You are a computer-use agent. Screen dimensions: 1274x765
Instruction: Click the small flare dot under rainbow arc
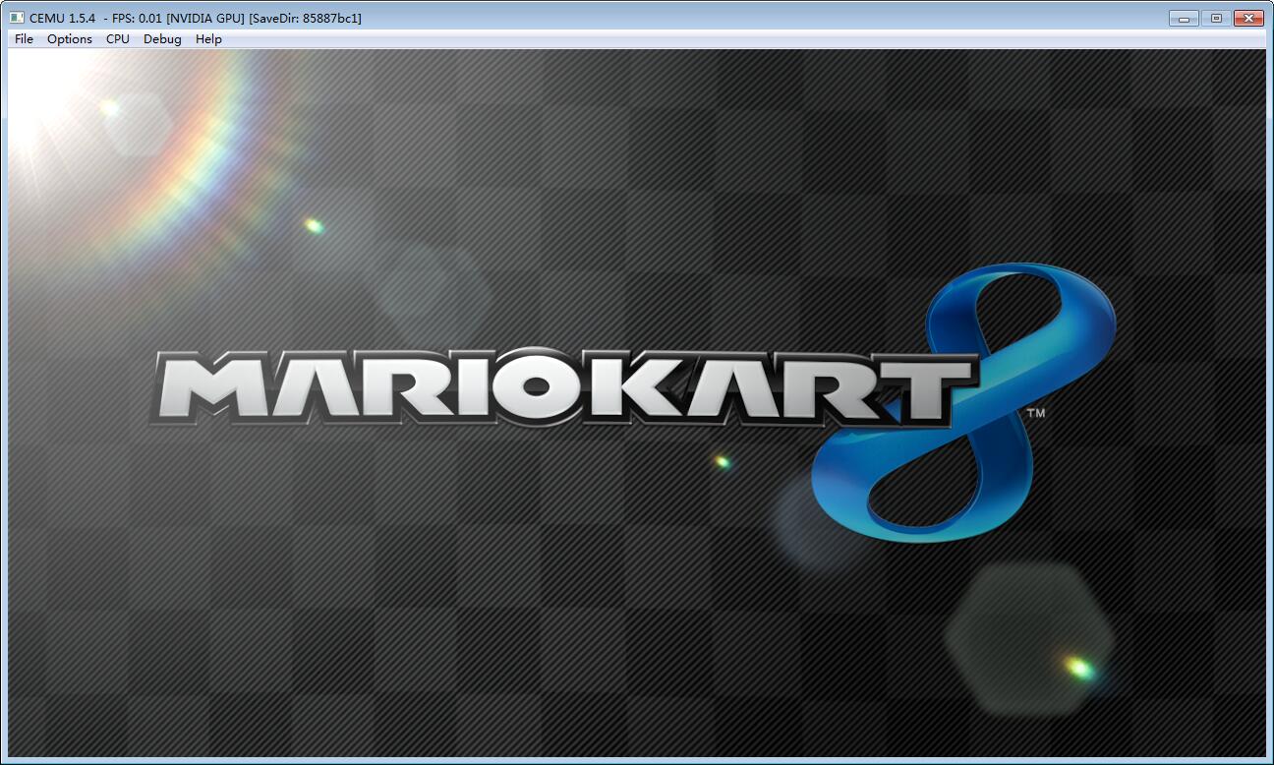pos(314,226)
